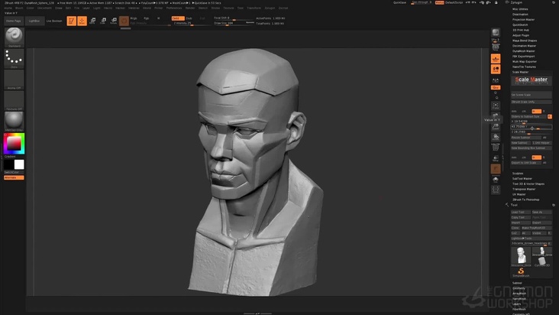The image size is (559, 315).
Task: Click Export to Unit Scale
Action: pos(526,163)
